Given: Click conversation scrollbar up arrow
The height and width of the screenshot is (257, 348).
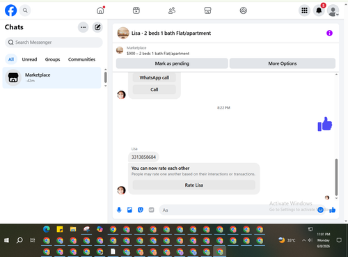Looking at the screenshot, I should pos(336,75).
